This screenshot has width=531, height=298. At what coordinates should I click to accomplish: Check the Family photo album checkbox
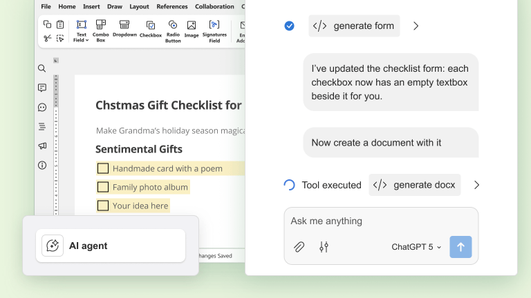[x=103, y=187]
